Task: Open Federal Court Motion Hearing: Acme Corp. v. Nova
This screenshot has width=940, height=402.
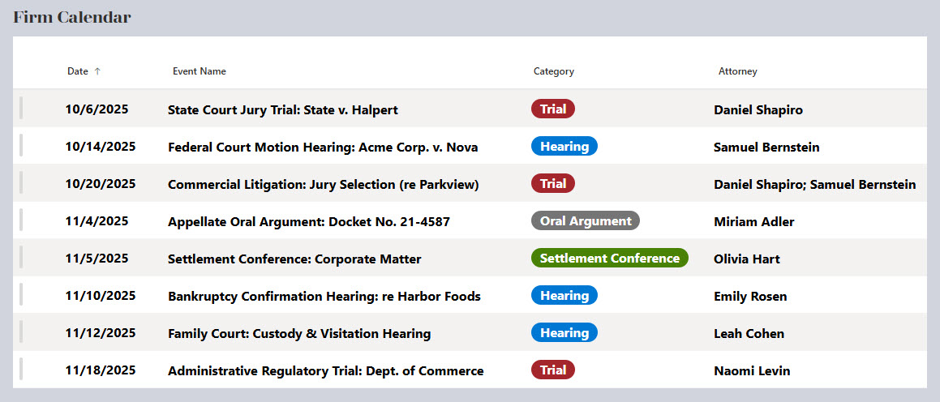Action: [x=323, y=148]
